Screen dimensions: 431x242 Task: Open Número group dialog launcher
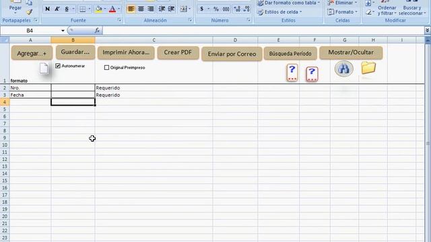pos(248,20)
